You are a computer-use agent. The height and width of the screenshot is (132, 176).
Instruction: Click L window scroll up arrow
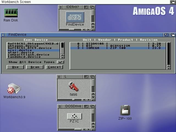coord(93,94)
